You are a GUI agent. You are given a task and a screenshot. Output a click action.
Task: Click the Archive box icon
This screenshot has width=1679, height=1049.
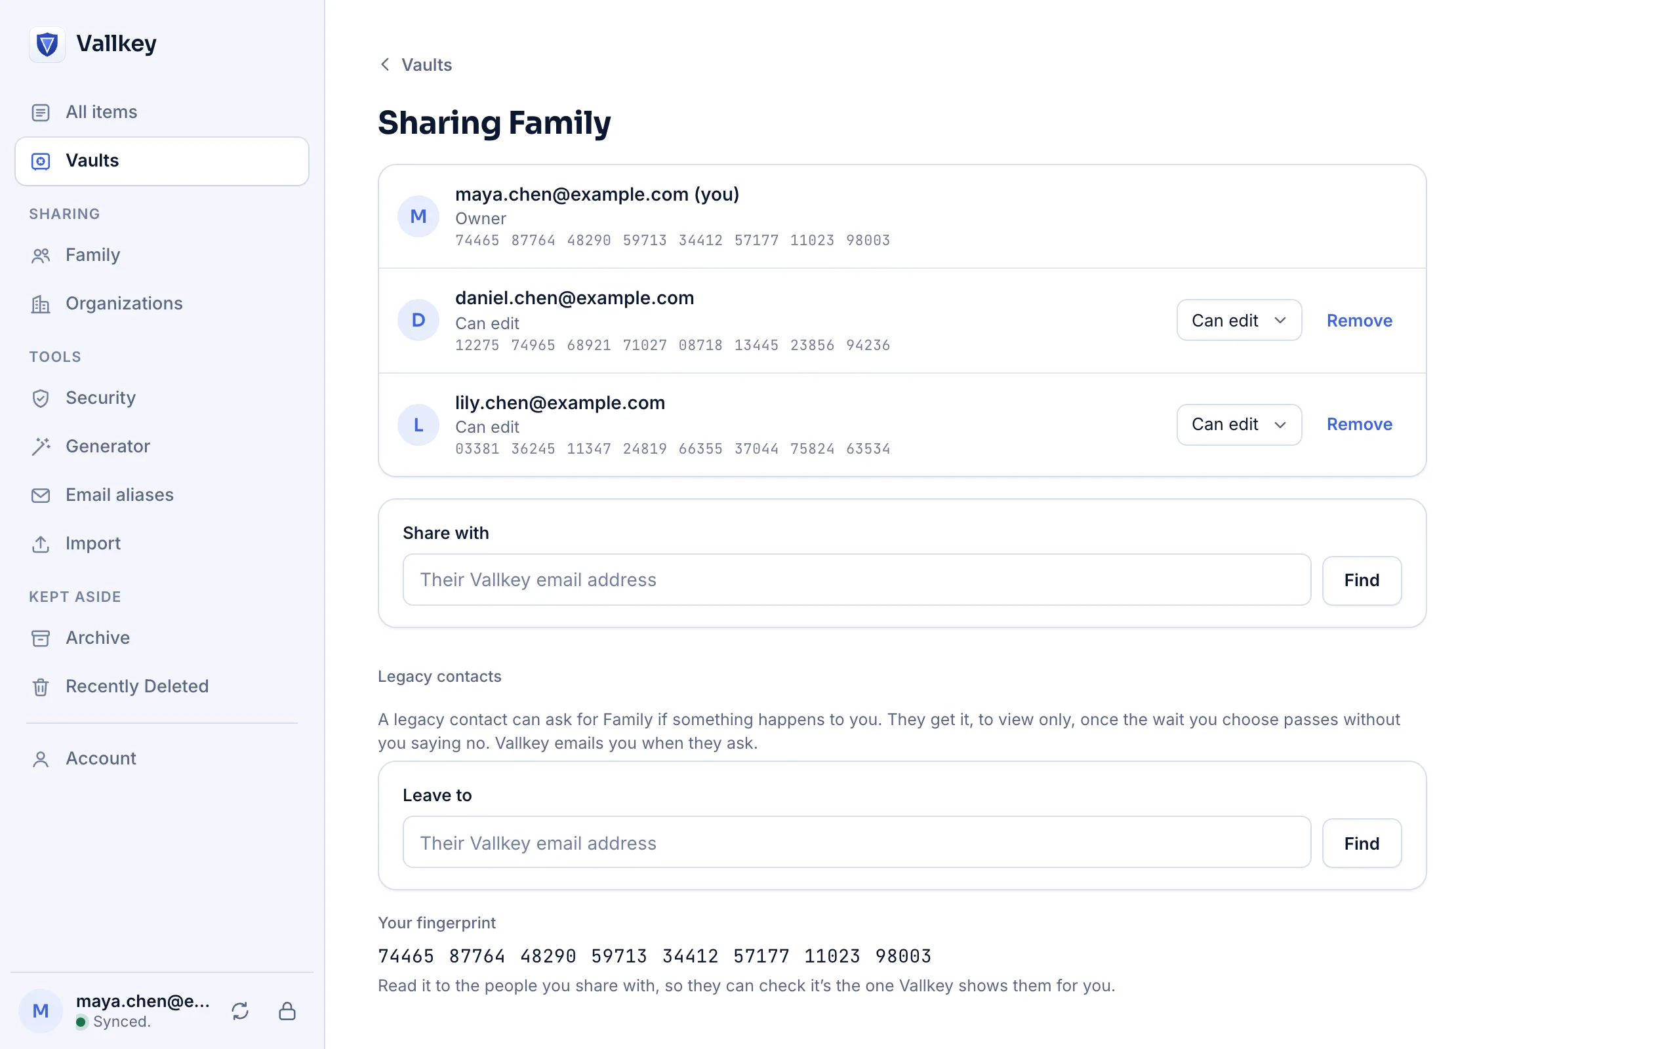tap(41, 639)
